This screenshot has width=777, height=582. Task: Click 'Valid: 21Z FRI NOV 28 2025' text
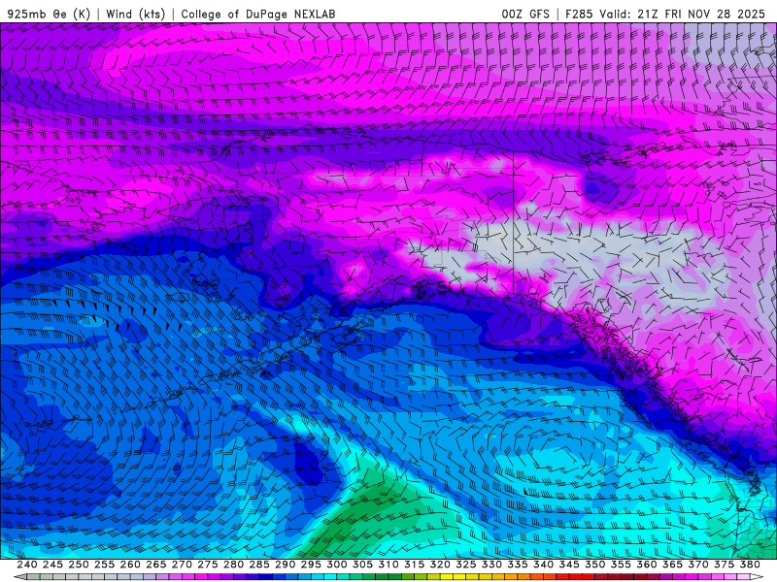pos(683,14)
